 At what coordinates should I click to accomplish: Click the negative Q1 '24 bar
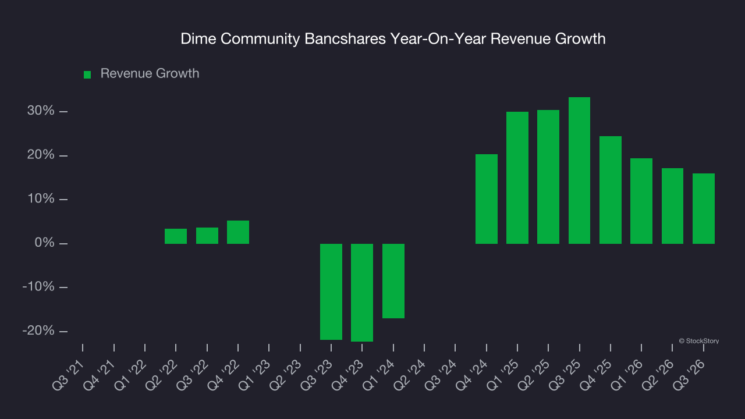pos(393,281)
